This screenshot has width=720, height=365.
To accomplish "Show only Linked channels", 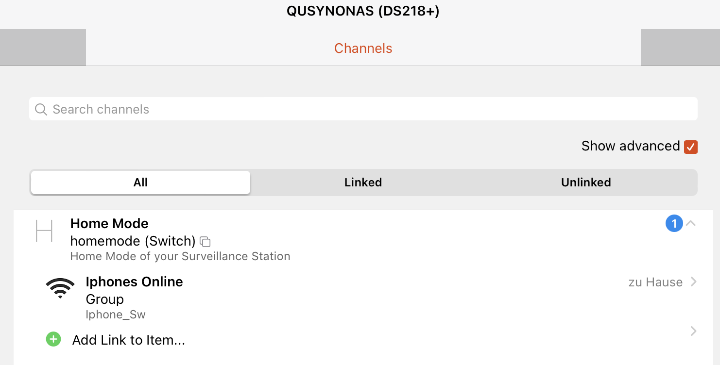I will 363,182.
